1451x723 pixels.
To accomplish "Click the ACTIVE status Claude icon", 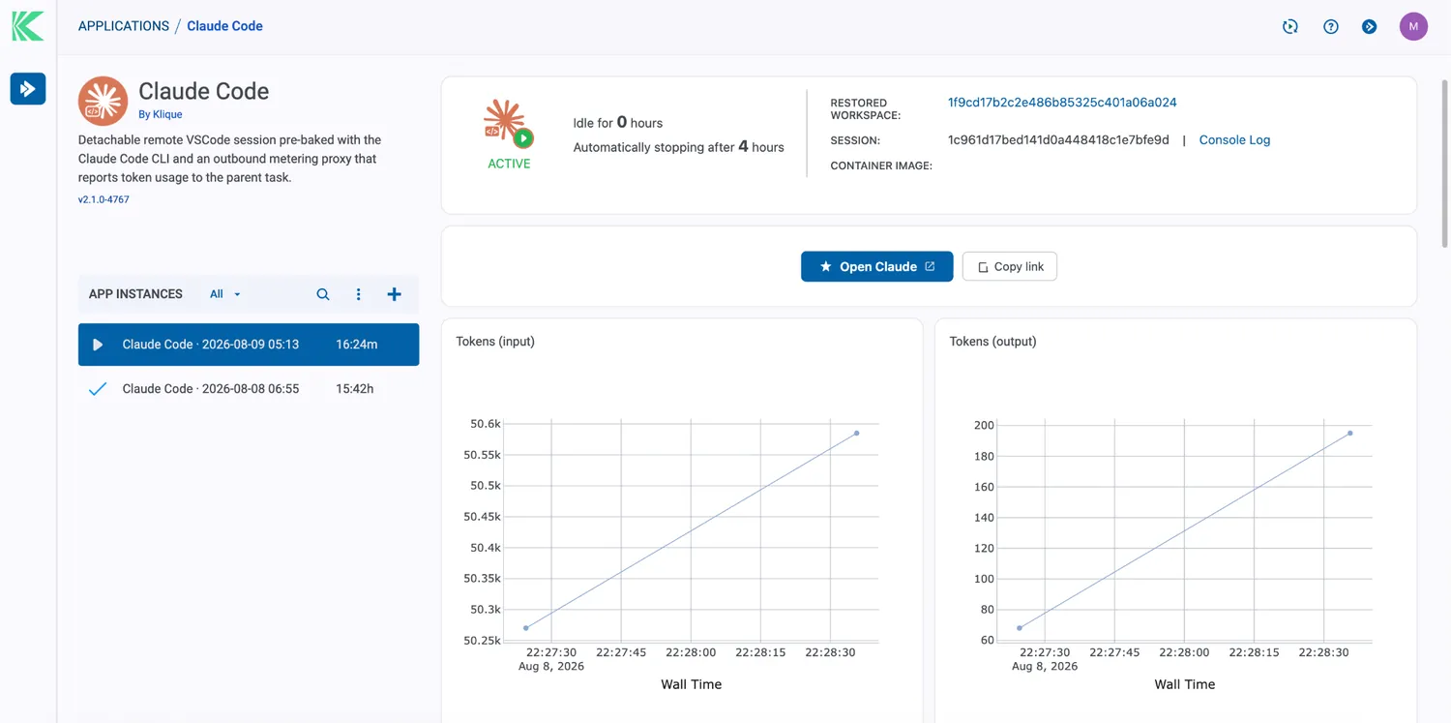I will coord(509,123).
